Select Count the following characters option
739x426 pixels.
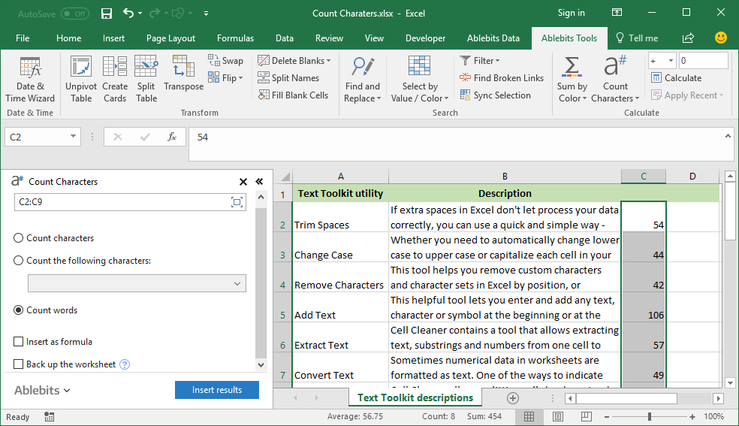(18, 261)
